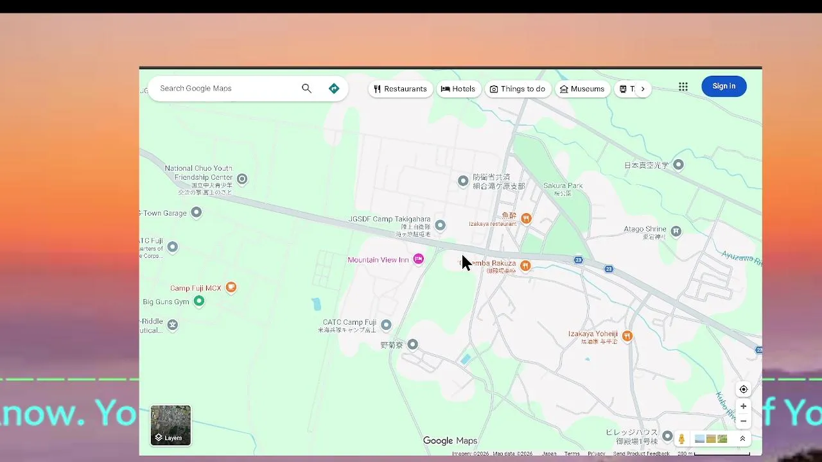Select the Things to do chip

click(518, 89)
